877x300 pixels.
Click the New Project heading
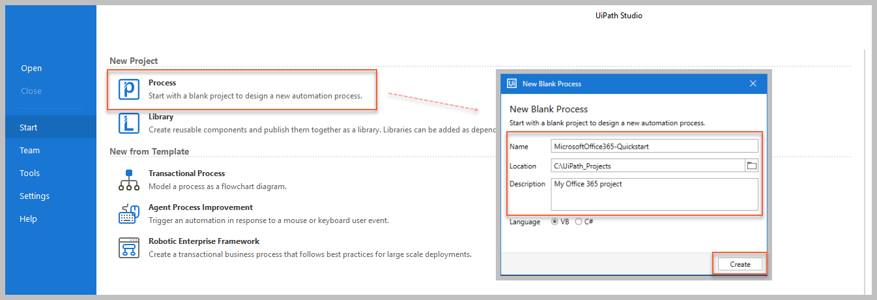(134, 61)
